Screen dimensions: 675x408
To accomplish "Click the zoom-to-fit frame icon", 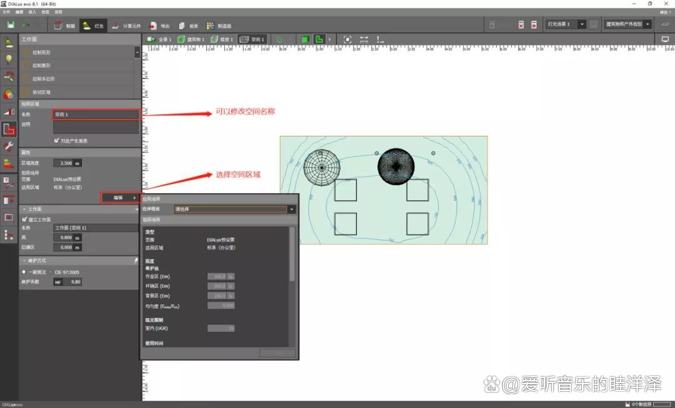I will pos(347,39).
